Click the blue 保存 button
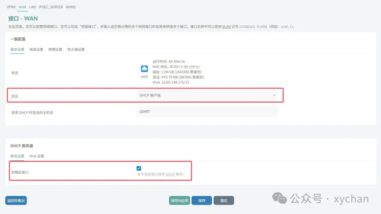Viewport: 381px width, 214px height. [x=202, y=201]
